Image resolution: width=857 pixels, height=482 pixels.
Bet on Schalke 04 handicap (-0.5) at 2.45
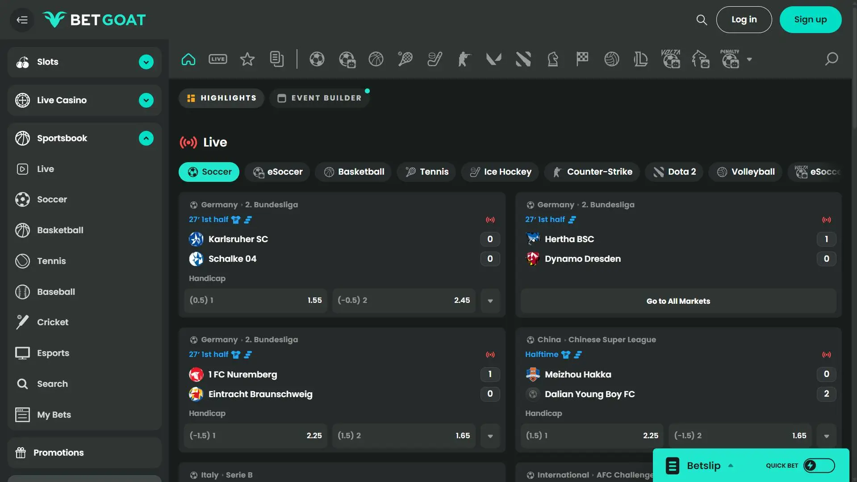pyautogui.click(x=404, y=301)
